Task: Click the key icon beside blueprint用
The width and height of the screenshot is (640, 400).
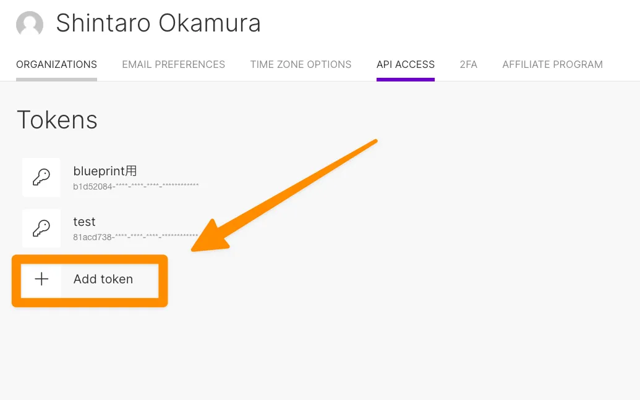Action: click(41, 177)
